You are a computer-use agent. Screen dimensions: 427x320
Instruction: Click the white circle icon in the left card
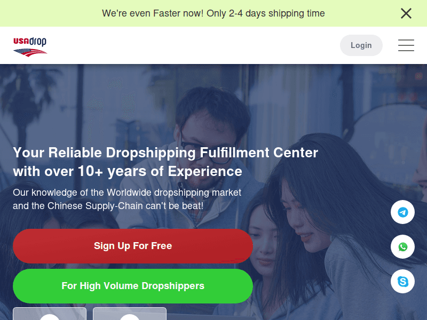[50, 317]
